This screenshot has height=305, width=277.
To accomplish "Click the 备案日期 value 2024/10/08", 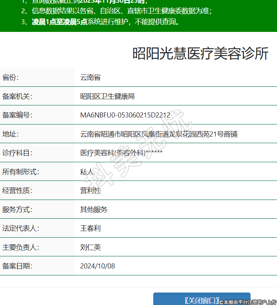I will (x=97, y=266).
